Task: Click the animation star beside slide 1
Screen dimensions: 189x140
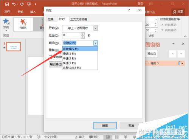Action: tap(4, 48)
